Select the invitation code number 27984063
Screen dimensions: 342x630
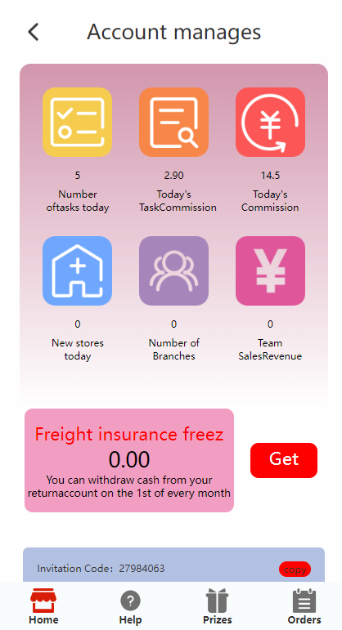pos(142,569)
